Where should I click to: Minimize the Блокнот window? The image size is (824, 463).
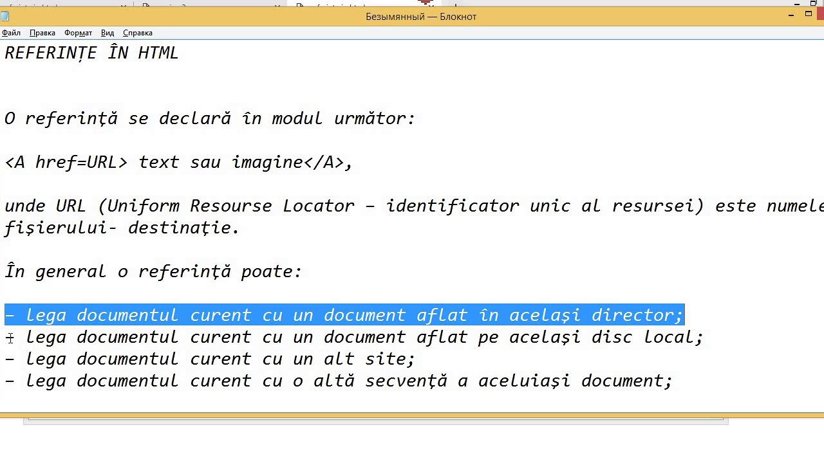[791, 15]
